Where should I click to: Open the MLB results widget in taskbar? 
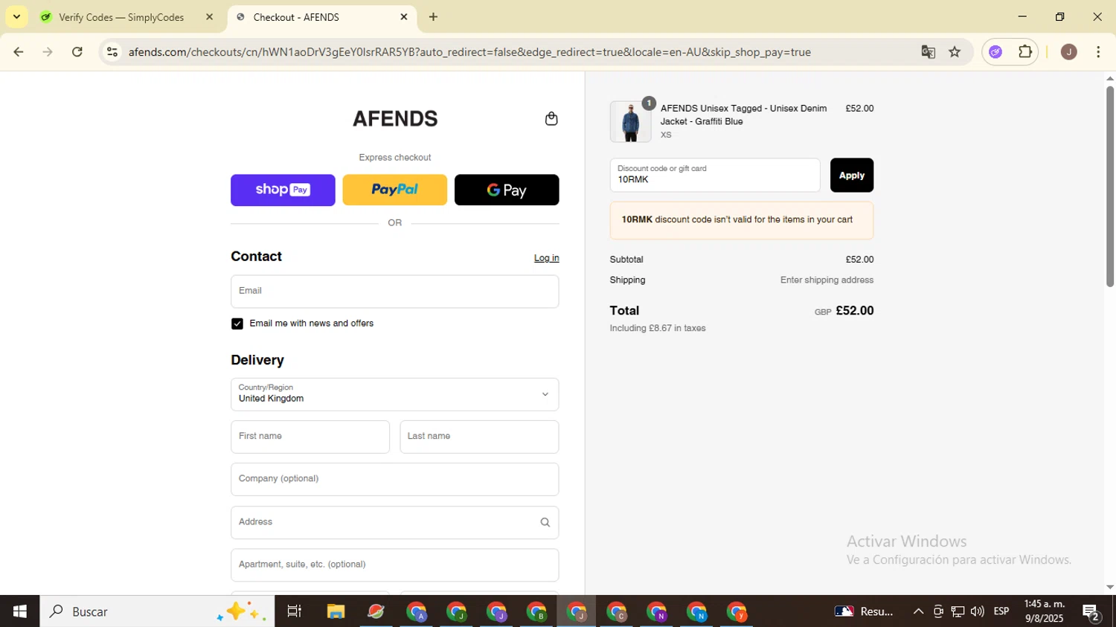click(x=864, y=611)
